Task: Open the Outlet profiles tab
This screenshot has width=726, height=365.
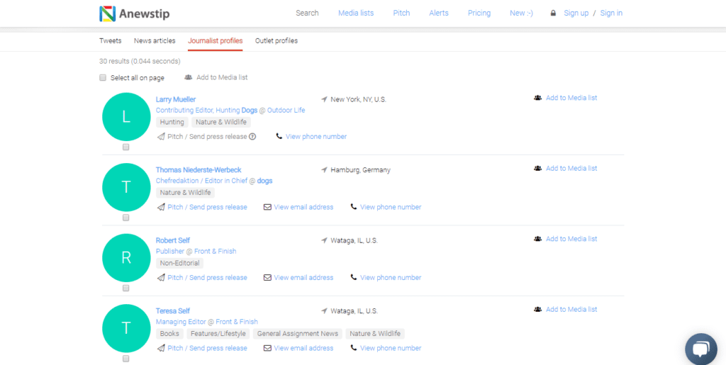Action: (x=277, y=40)
